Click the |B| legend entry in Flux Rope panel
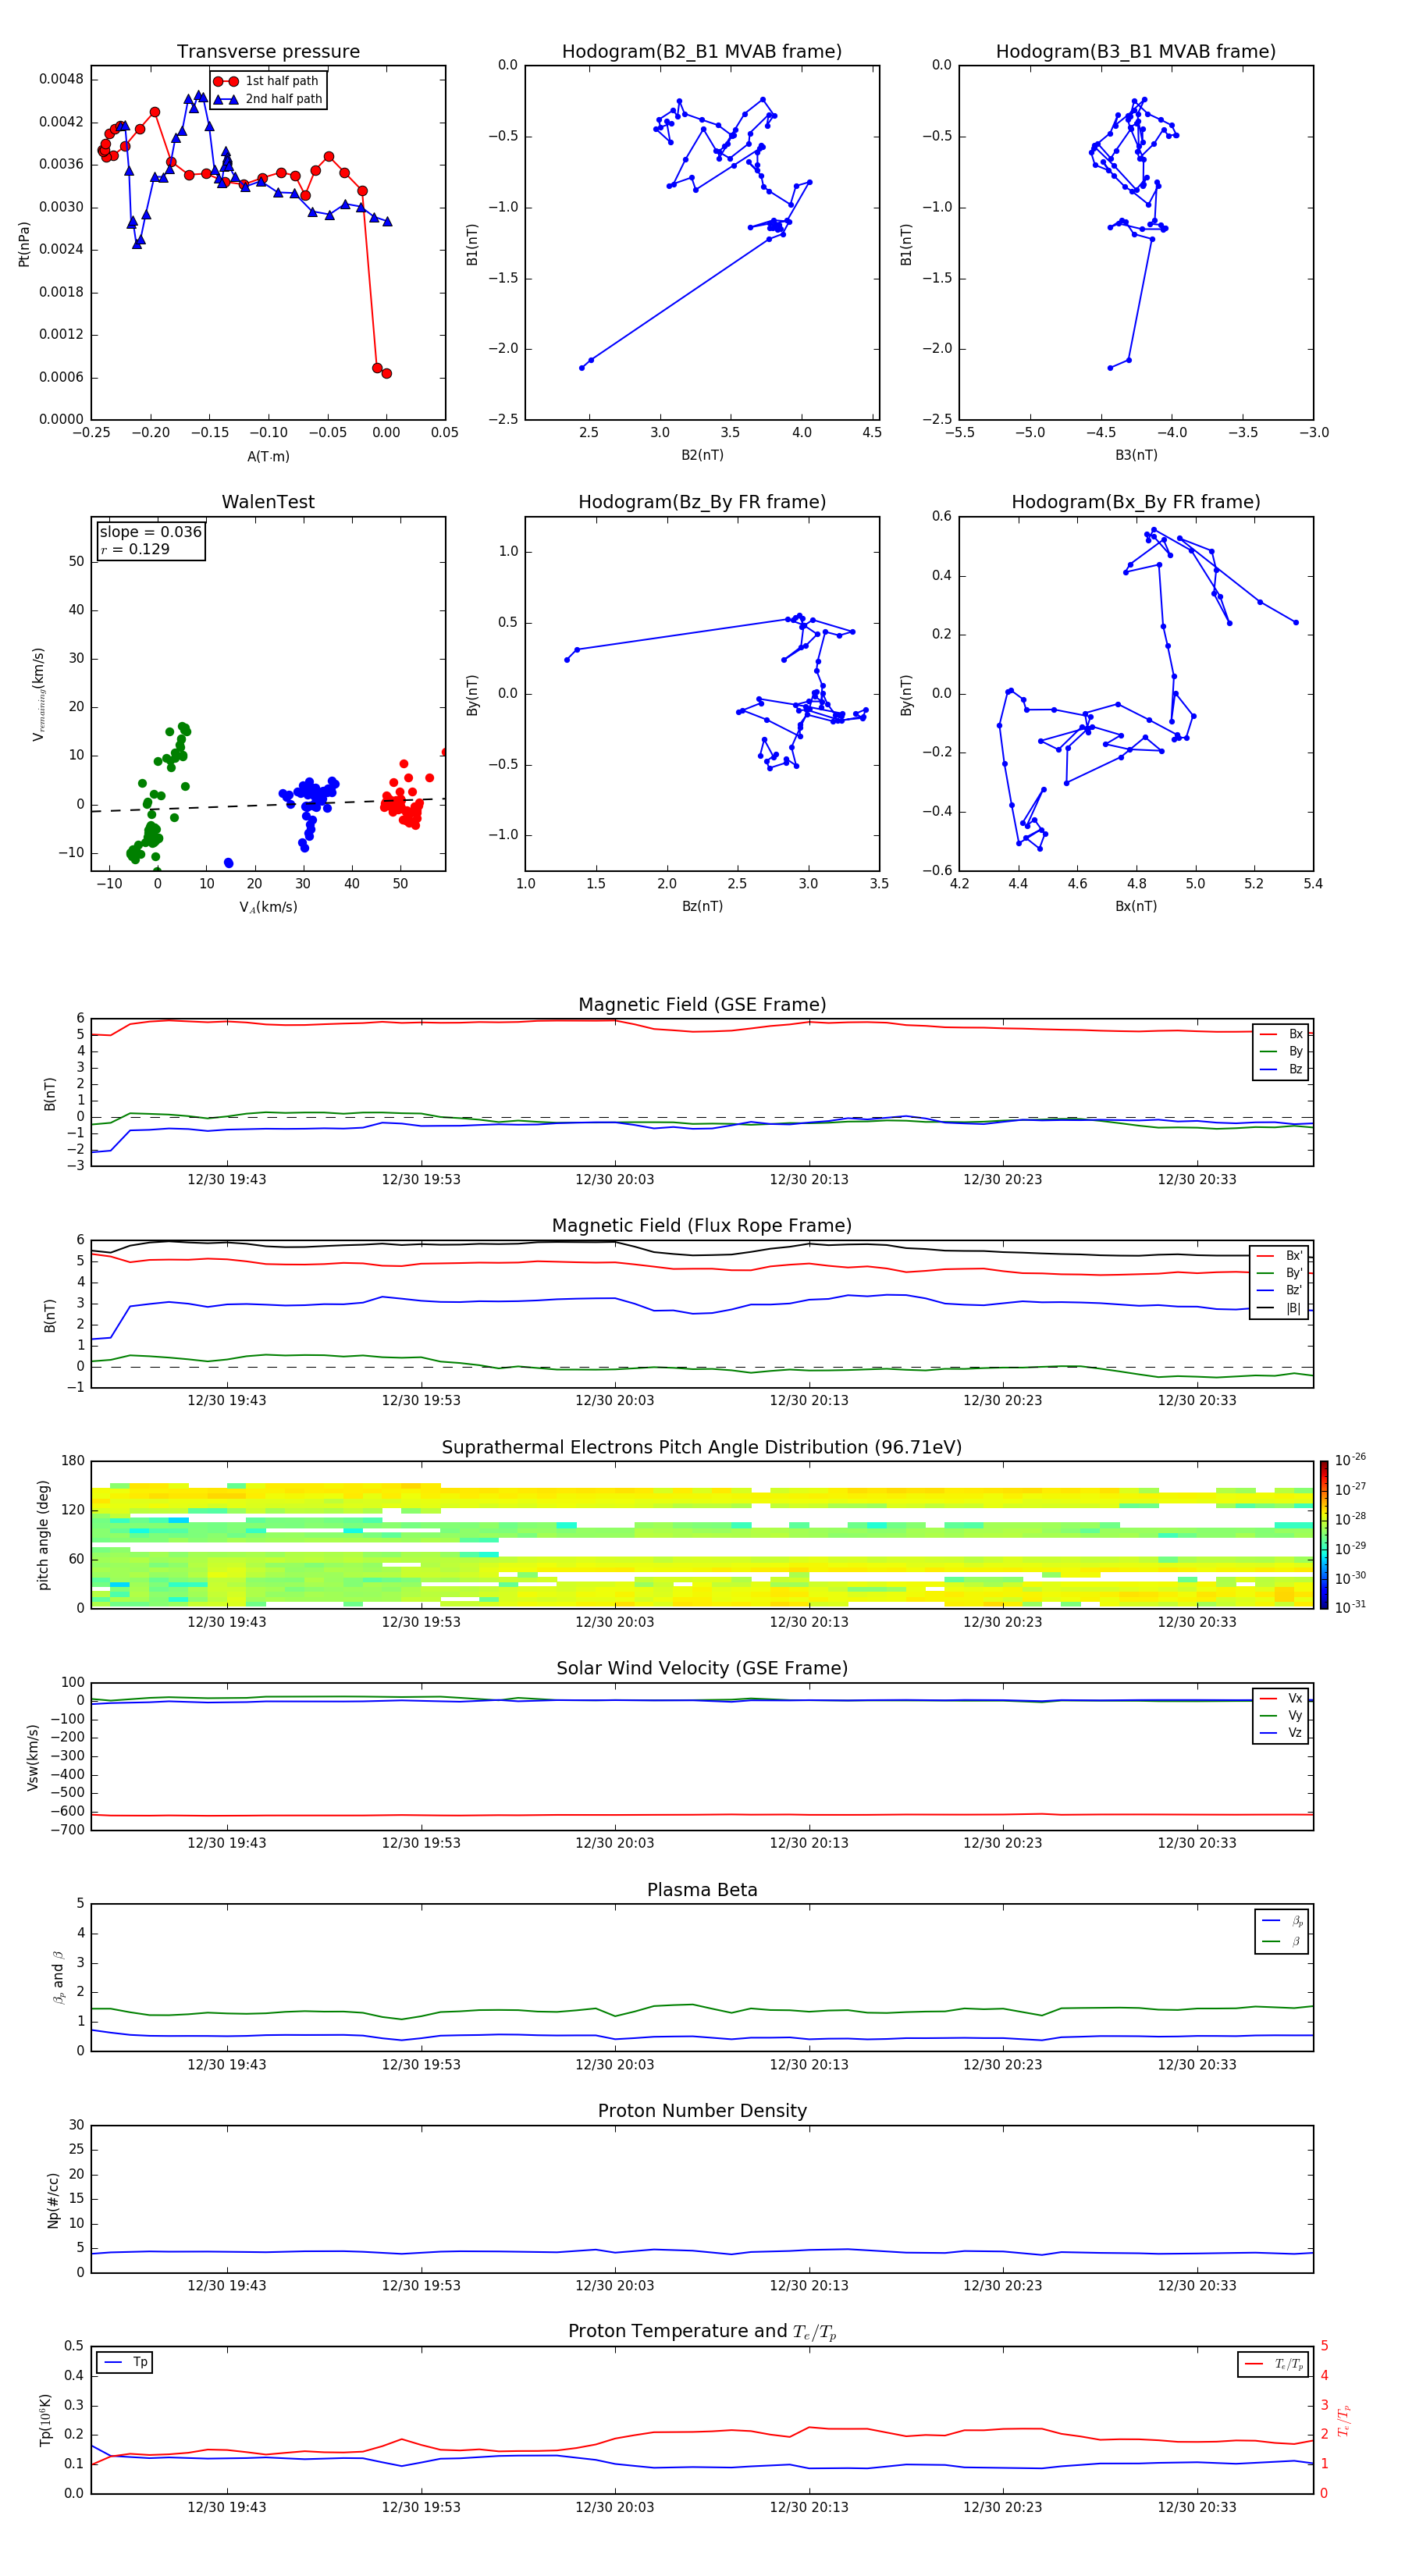Screen dimensions: 1405x2576 1280,1308
